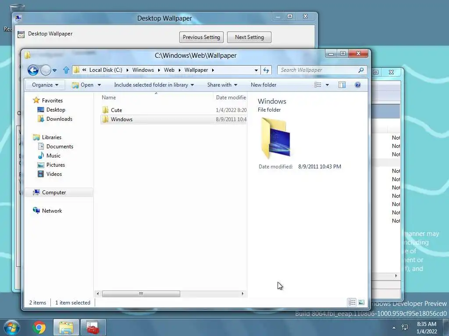Click the Open toolbar button
The image size is (449, 336).
[83, 85]
